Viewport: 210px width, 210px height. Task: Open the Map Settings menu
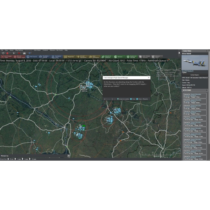pos(19,50)
